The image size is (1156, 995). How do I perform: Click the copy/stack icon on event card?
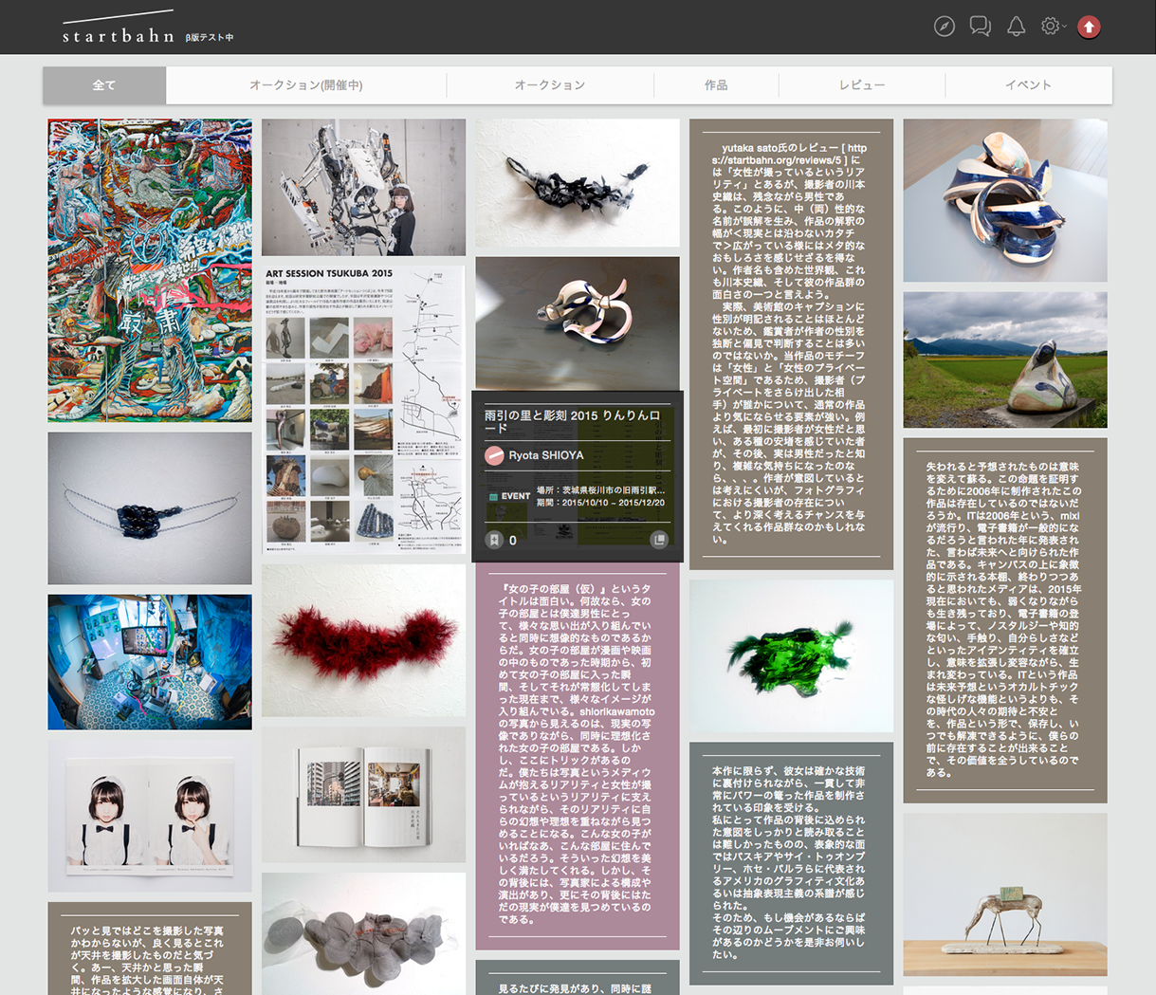[x=658, y=540]
